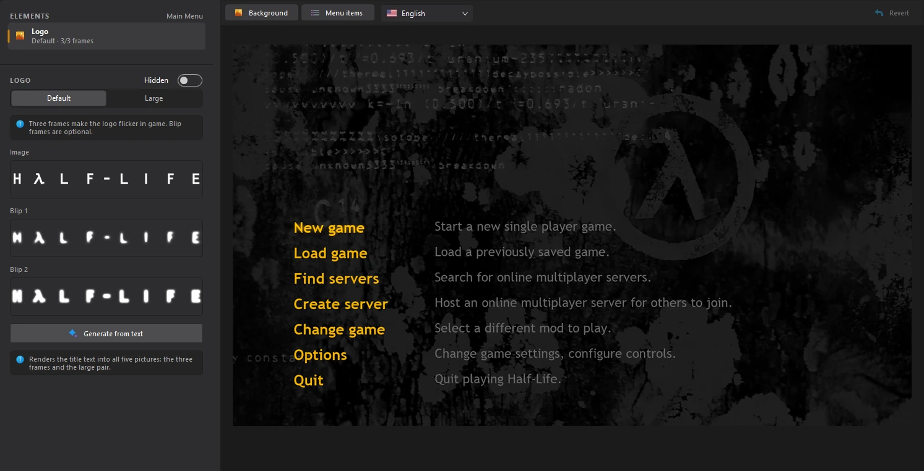Click "Search for online multiplayer servers." text

coord(543,277)
